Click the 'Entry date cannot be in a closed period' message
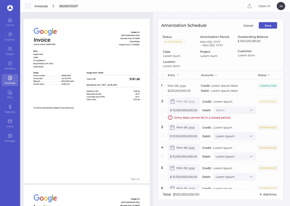Viewport: 290px width, 206px height. 202,117
